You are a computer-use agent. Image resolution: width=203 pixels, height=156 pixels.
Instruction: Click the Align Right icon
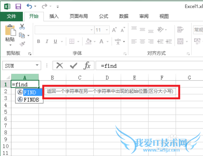(151, 41)
